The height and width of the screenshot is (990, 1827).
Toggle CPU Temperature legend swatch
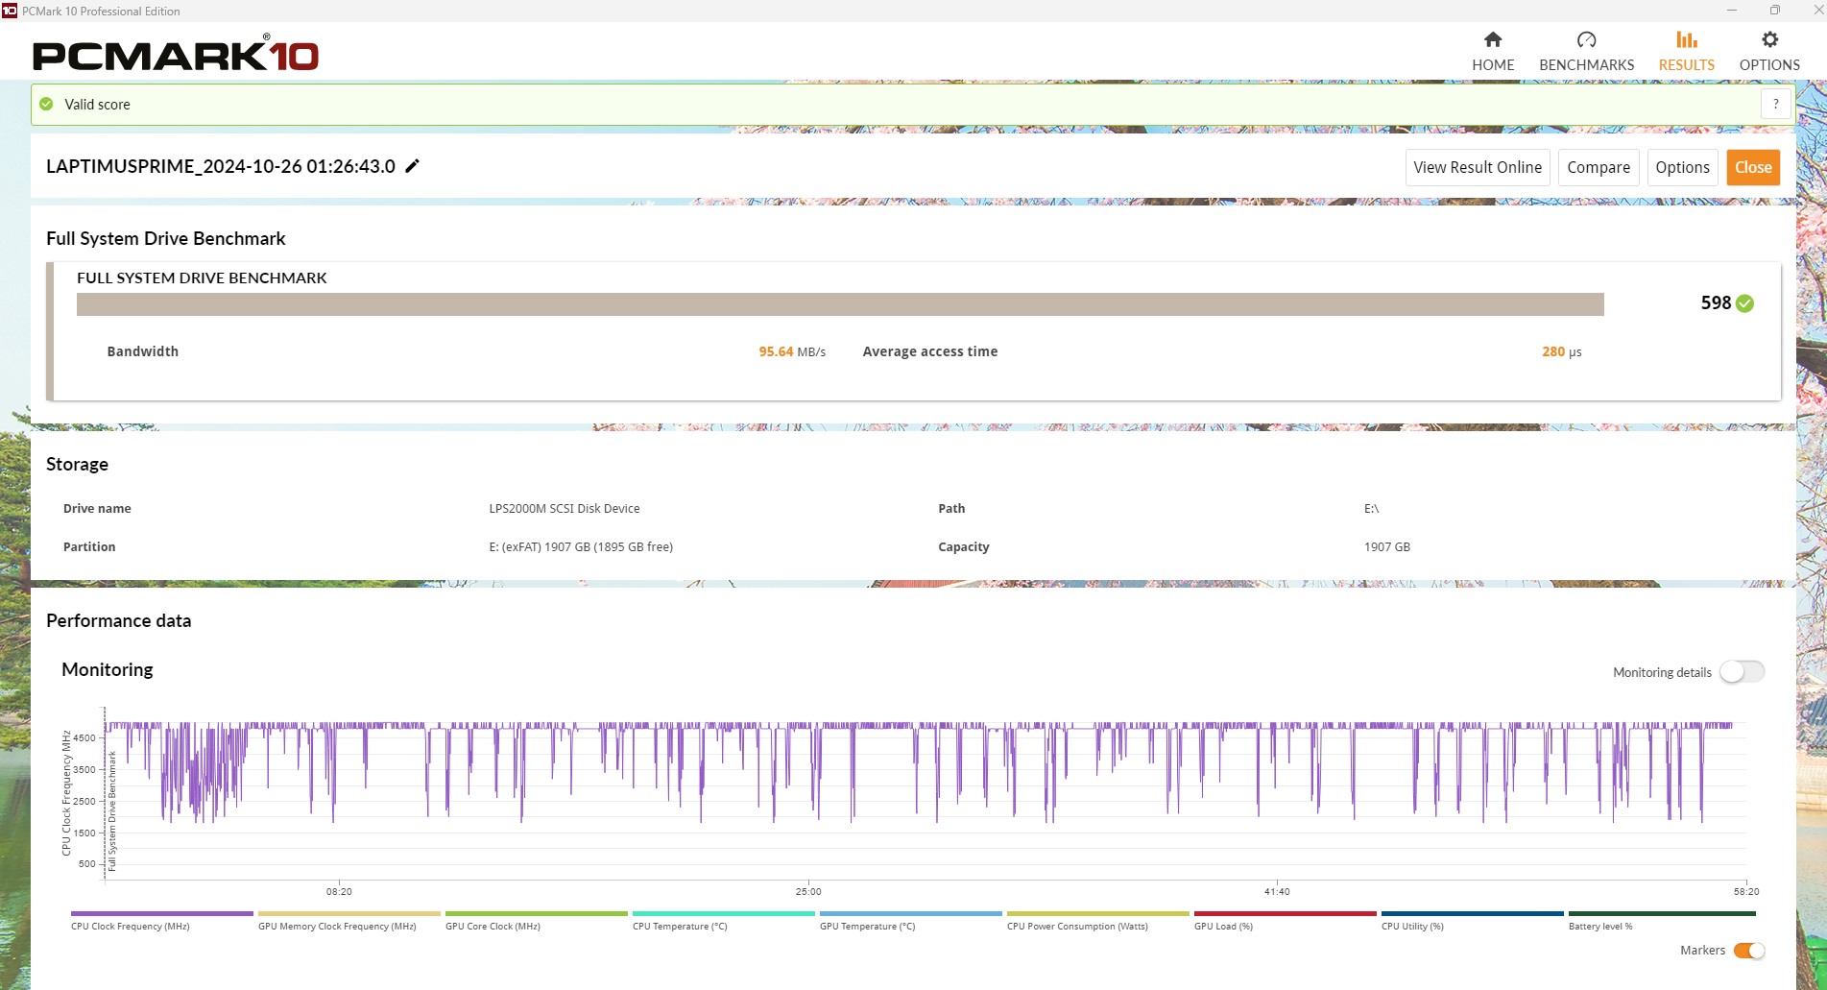click(724, 914)
